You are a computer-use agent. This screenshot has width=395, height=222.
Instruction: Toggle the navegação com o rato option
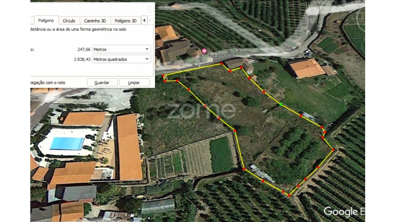47,82
